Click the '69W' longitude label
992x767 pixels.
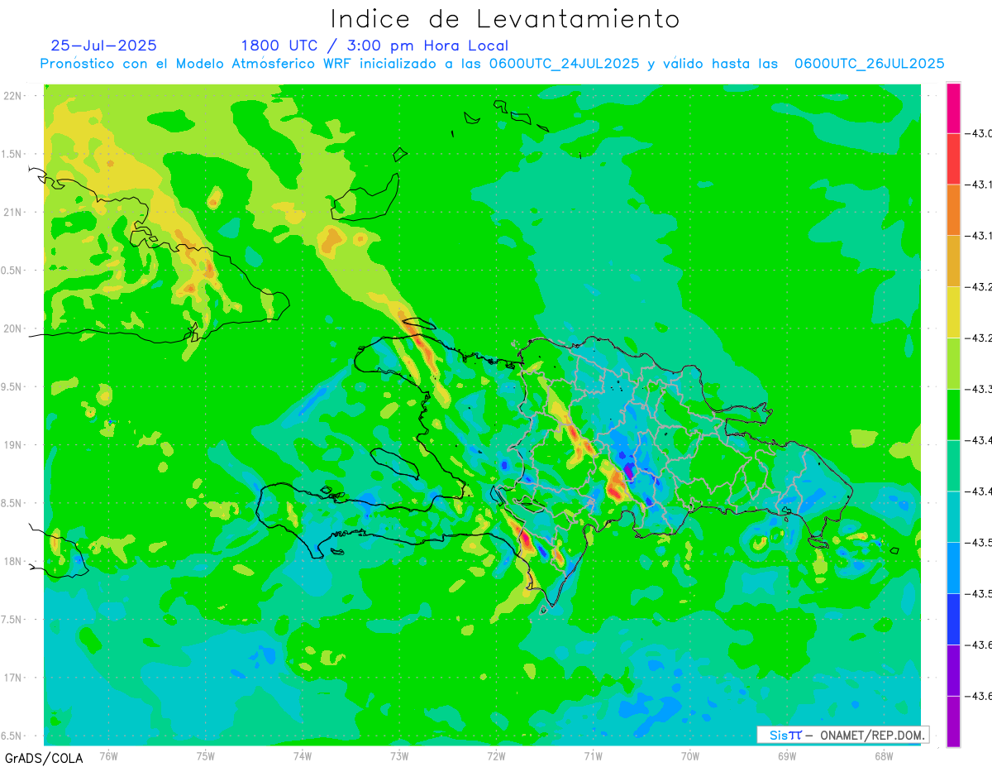click(x=787, y=755)
